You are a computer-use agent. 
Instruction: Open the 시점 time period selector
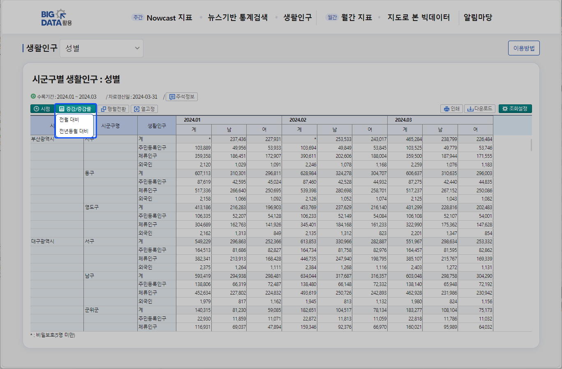tap(42, 109)
